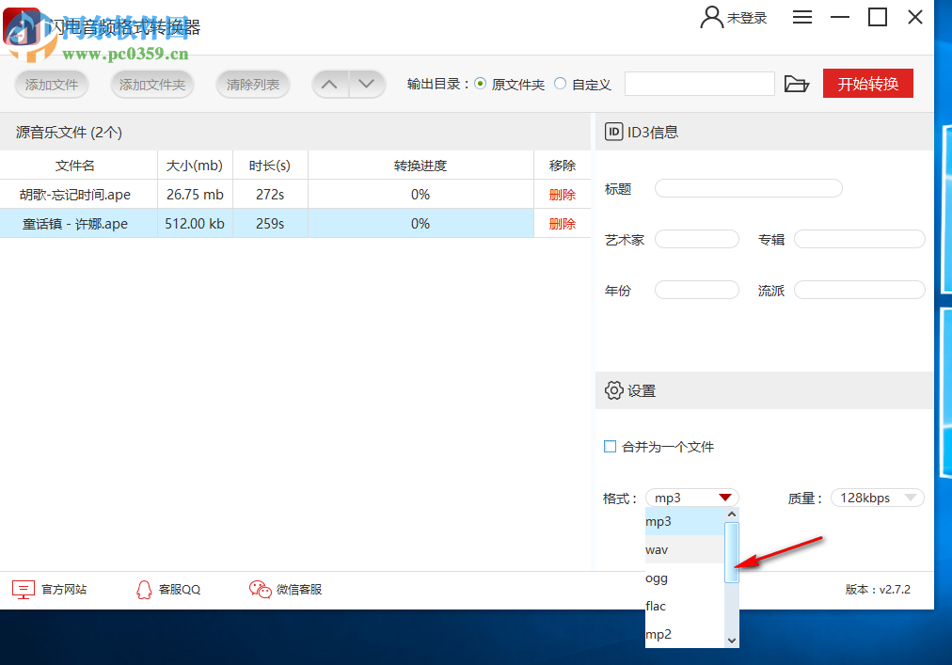Click the 流派 genre input field

[859, 290]
